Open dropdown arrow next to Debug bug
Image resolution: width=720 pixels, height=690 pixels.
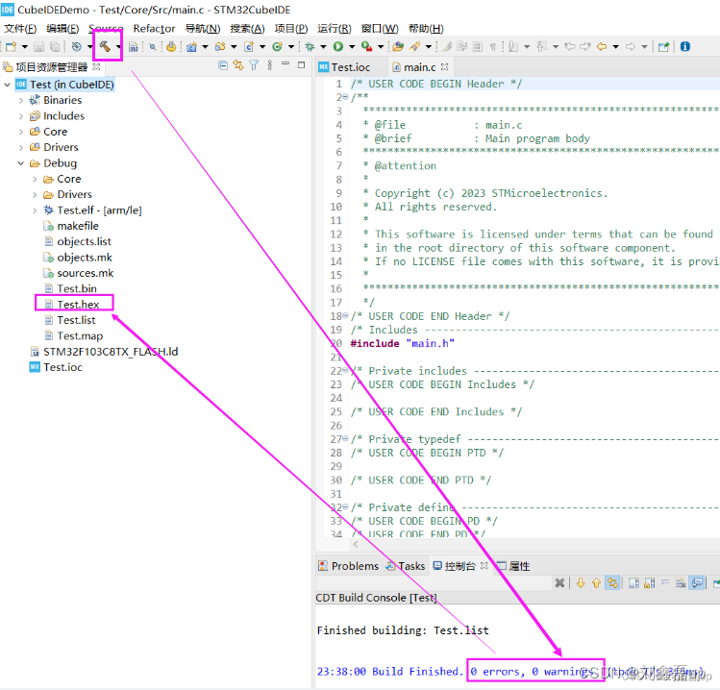[x=323, y=46]
